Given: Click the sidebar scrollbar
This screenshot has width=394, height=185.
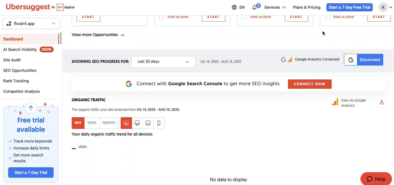Looking at the screenshot, I should (x=60, y=38).
